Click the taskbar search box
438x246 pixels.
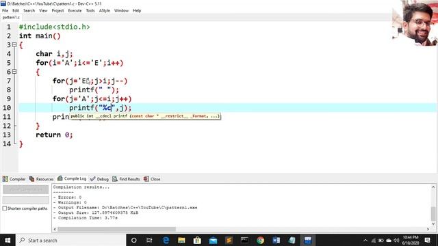tap(71, 240)
